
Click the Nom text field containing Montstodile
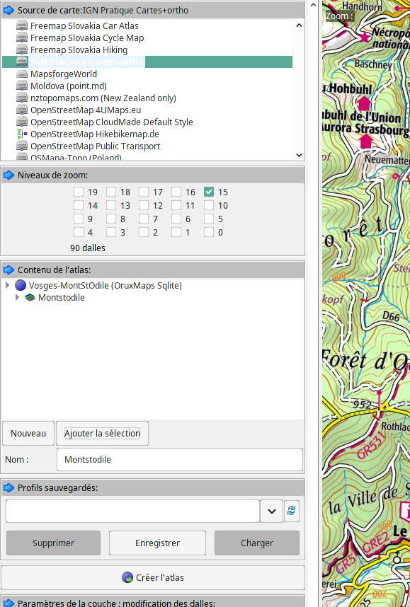tap(180, 460)
